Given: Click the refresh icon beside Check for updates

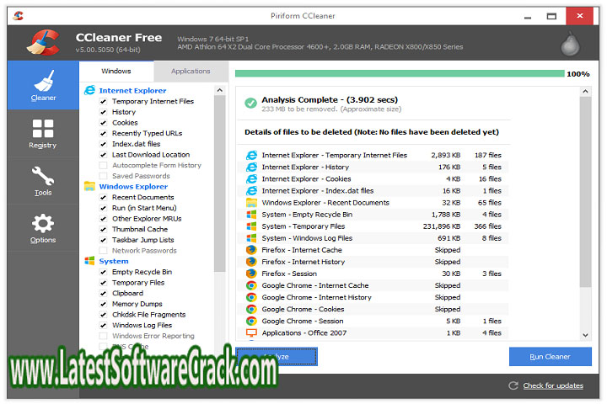Looking at the screenshot, I should [x=513, y=385].
